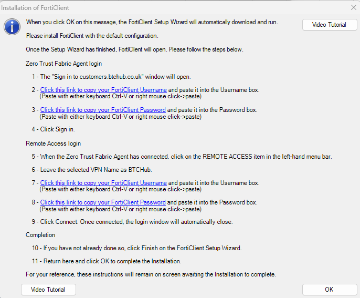Copy FortiClient Username via step 7 link

click(x=103, y=183)
